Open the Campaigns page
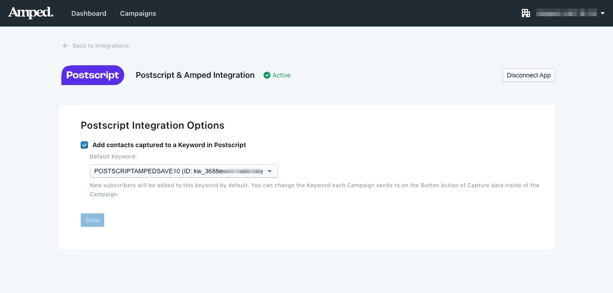 (x=138, y=14)
